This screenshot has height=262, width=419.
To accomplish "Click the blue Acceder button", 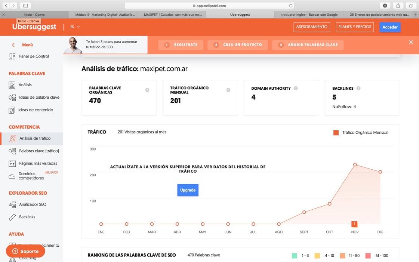I will pyautogui.click(x=390, y=27).
